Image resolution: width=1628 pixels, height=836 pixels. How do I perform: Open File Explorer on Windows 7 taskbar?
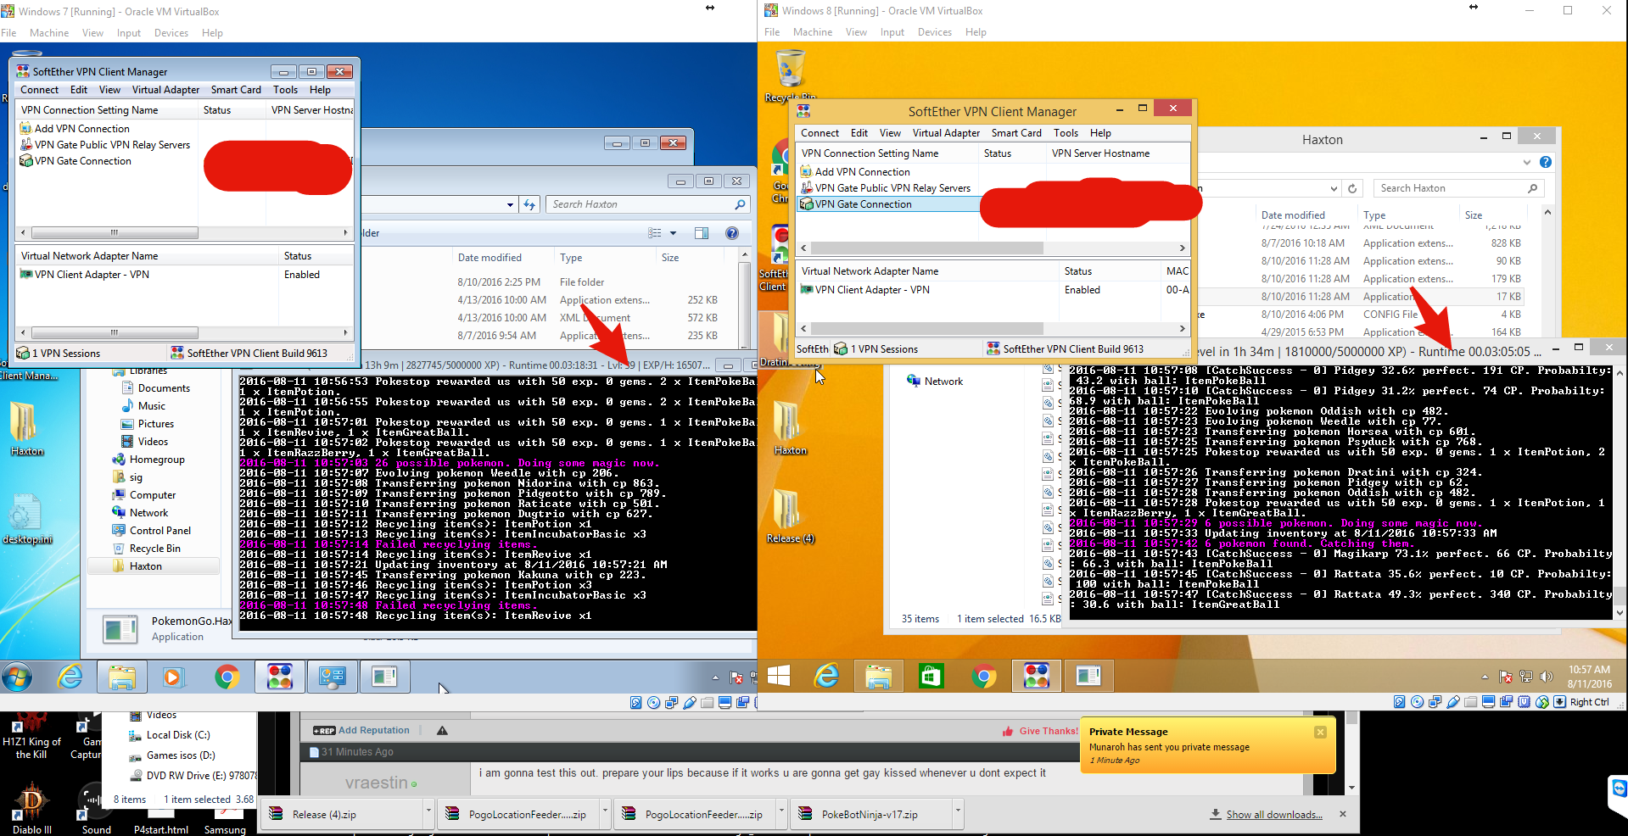pyautogui.click(x=121, y=677)
